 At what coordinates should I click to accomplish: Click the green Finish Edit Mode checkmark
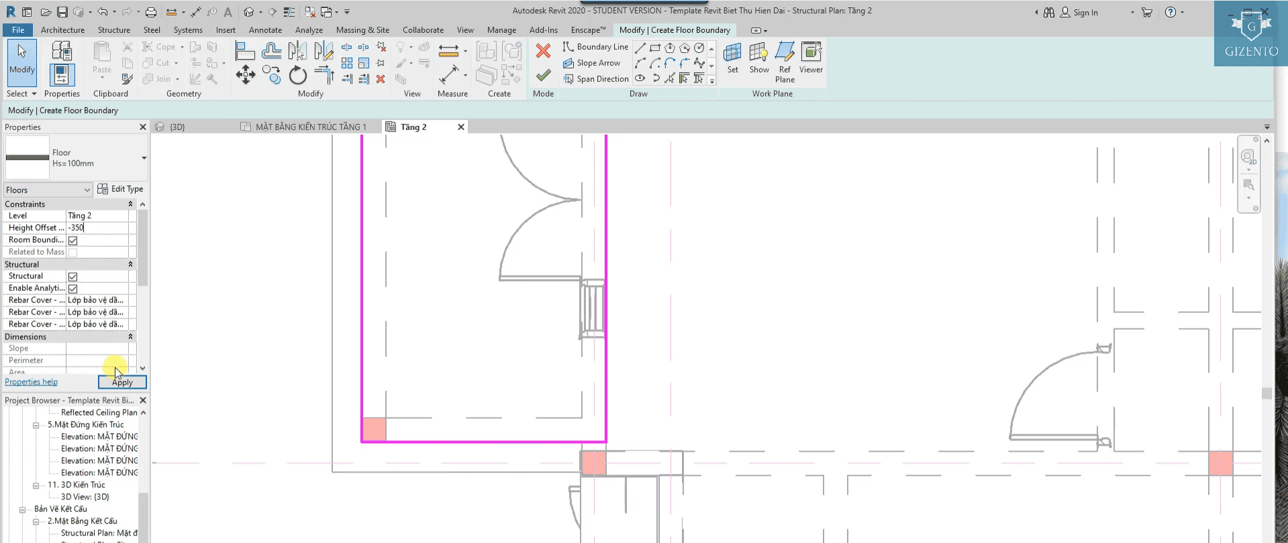pyautogui.click(x=544, y=75)
